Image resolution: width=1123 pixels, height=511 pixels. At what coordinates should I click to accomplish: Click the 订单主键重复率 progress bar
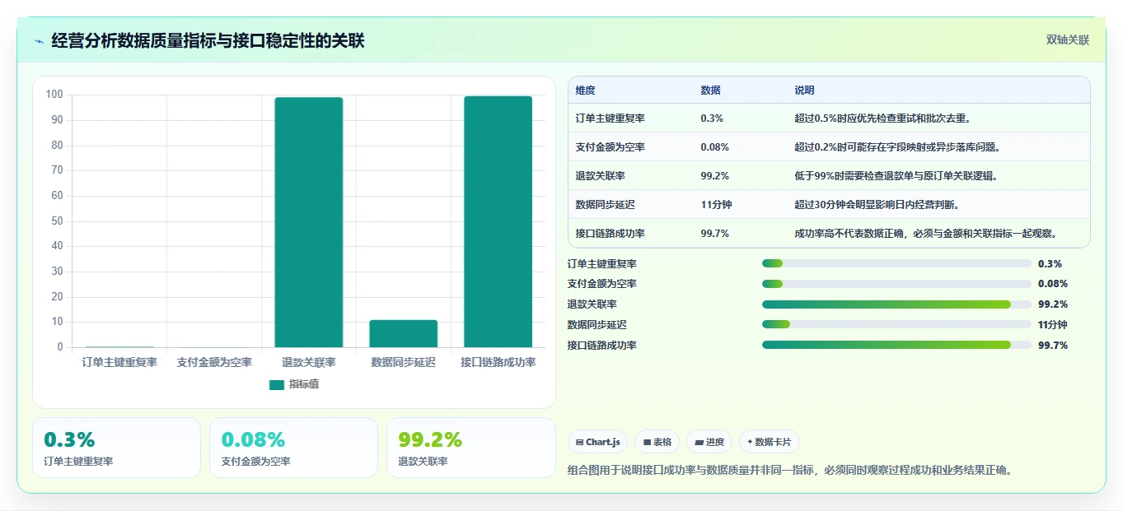pos(896,263)
